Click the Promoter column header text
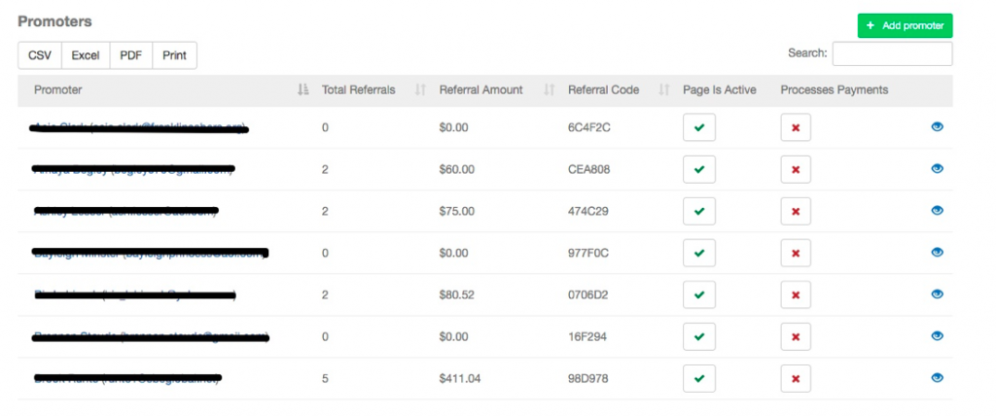The width and height of the screenshot is (996, 416). 57,90
